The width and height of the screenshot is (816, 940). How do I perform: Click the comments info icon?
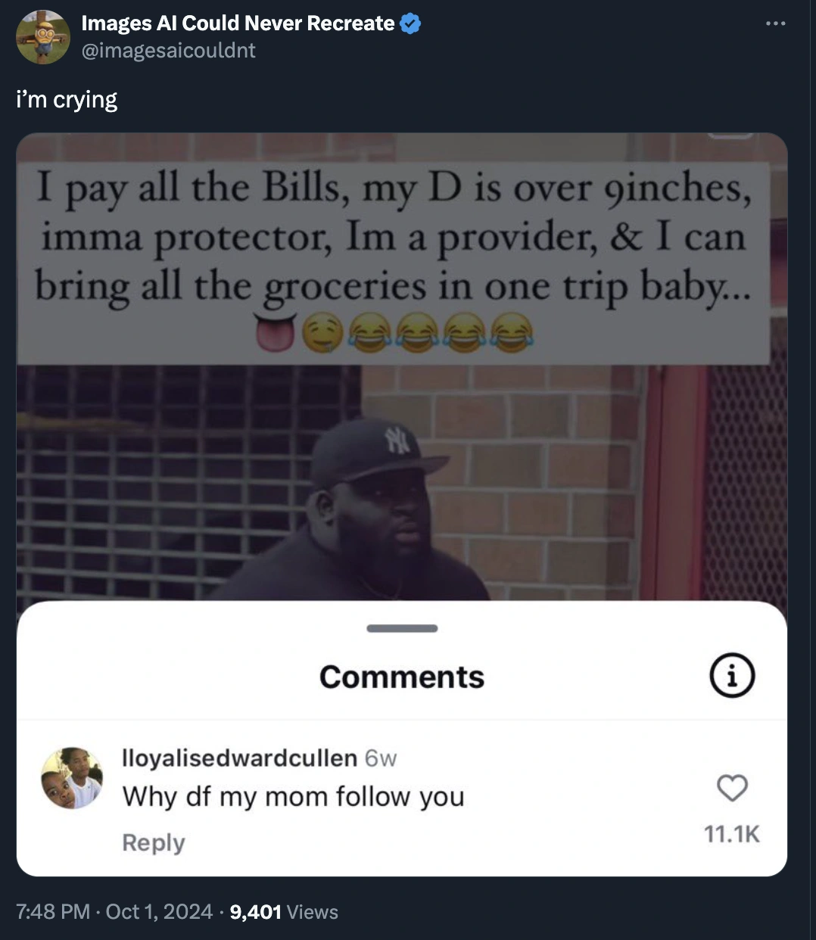[732, 675]
